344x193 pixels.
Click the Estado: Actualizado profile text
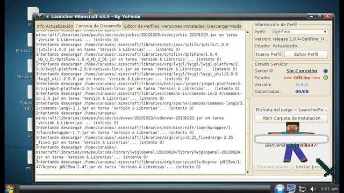(276, 46)
